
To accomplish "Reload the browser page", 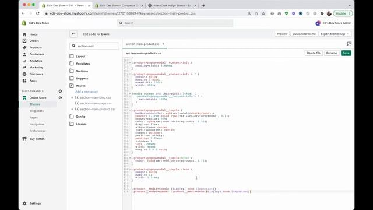I will pyautogui.click(x=37, y=13).
